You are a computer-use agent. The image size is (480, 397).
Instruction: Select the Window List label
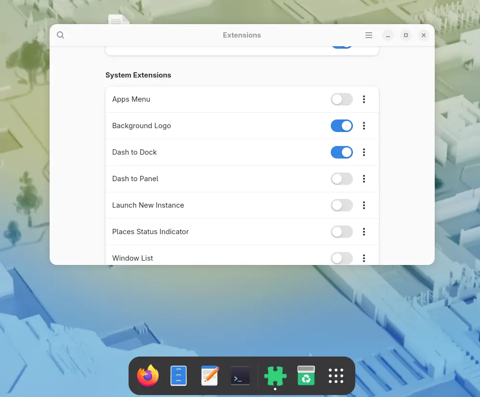click(x=132, y=258)
